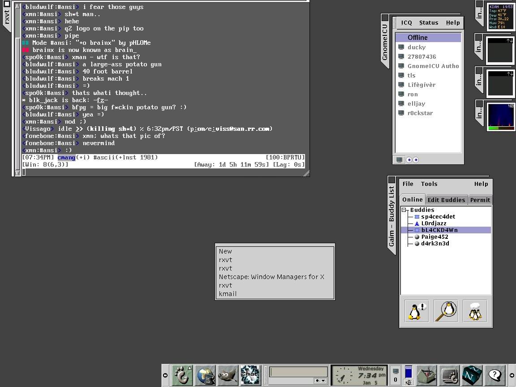Click the second network traffic monitor applet

(501, 83)
